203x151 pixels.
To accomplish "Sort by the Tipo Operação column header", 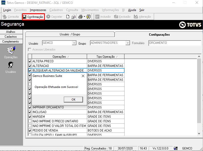I will point(106,57).
